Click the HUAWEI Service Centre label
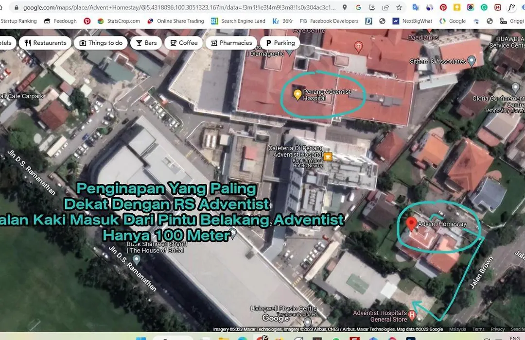The image size is (525, 340). click(507, 42)
